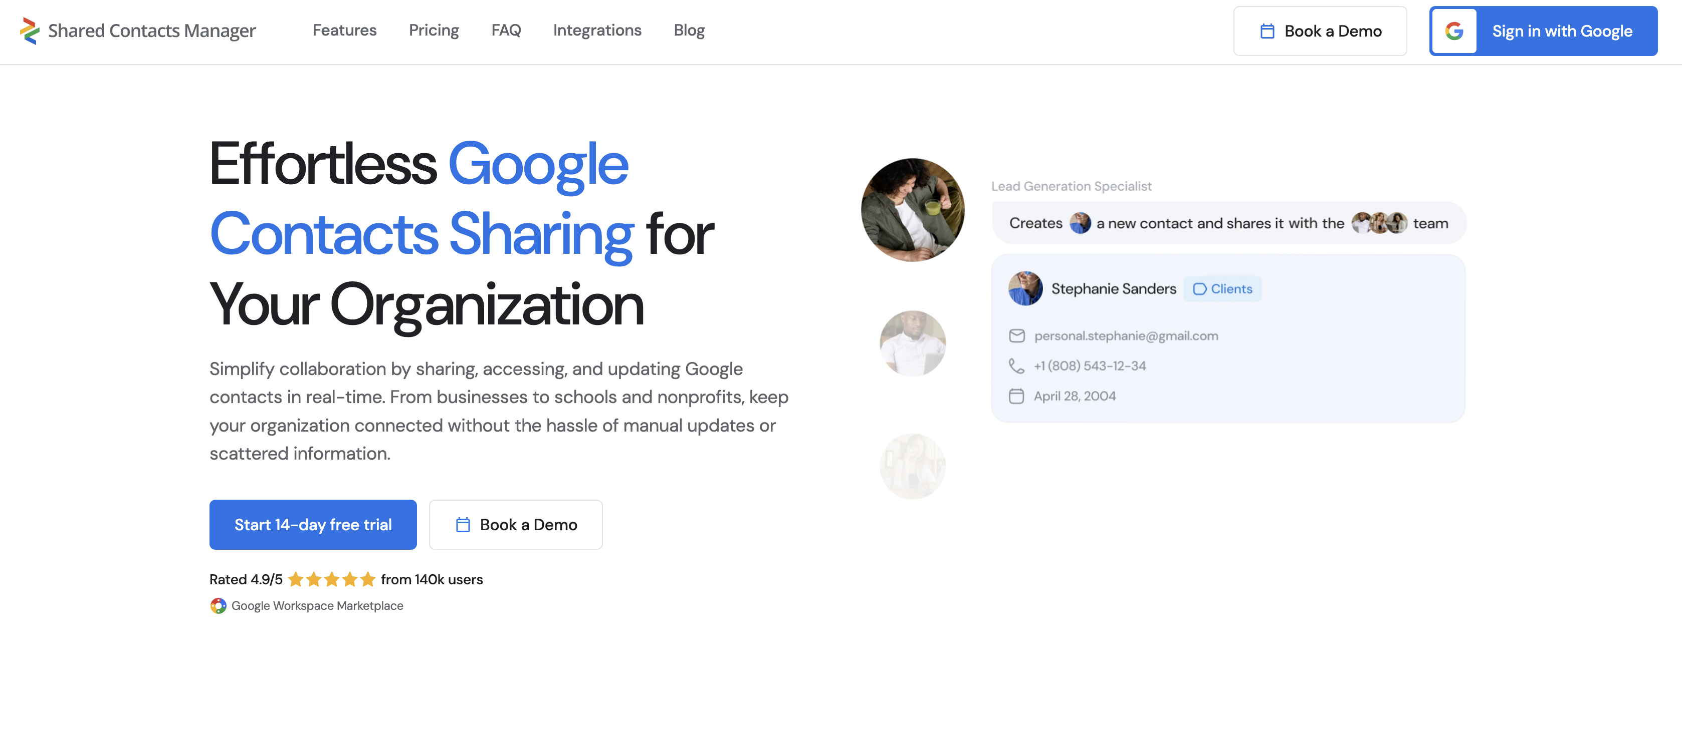Select the large woman-with-drink profile photo
1682x737 pixels.
[x=912, y=210]
